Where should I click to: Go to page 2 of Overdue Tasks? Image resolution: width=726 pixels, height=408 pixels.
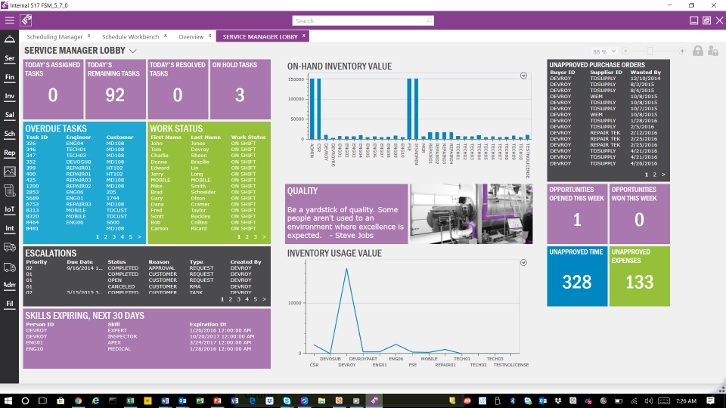point(104,237)
